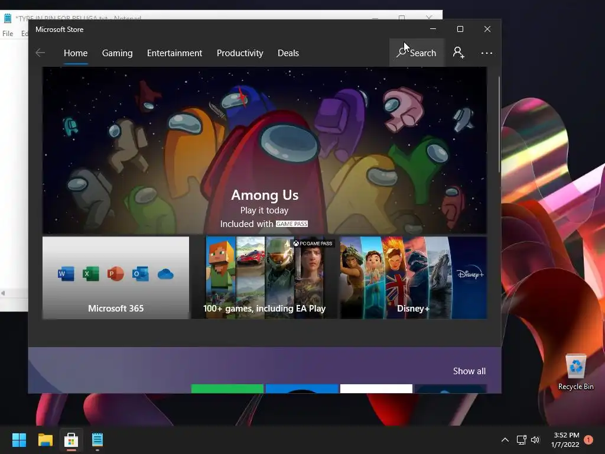The width and height of the screenshot is (605, 454).
Task: Minimize the Microsoft Store window
Action: [433, 29]
